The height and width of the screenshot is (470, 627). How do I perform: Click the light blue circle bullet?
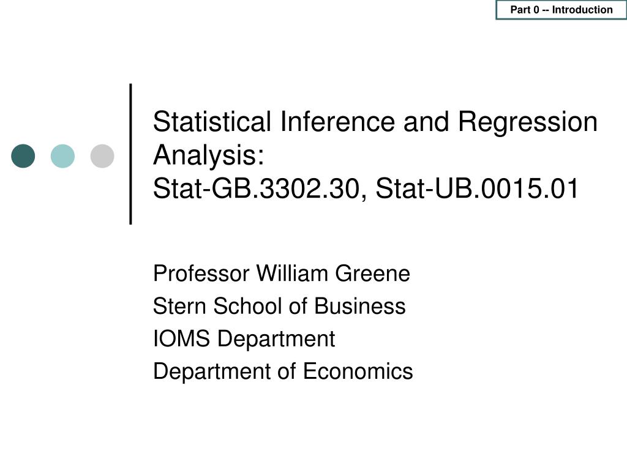62,156
